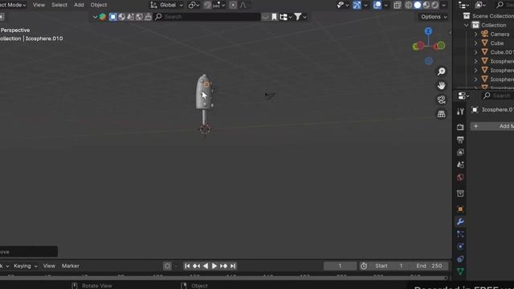Click the End 250 frame field
This screenshot has height=289, width=514.
429,266
